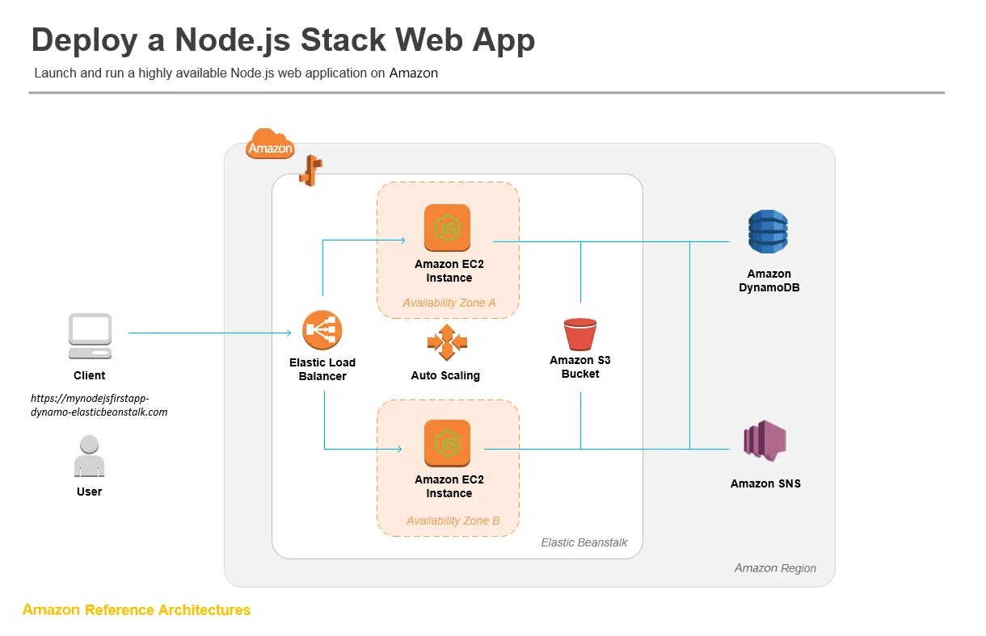Select the Elastic Beanstalk icon atop the container

pos(310,171)
